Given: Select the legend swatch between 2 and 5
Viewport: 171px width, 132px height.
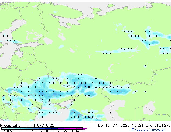Looking at the screenshot, I should [23, 128].
